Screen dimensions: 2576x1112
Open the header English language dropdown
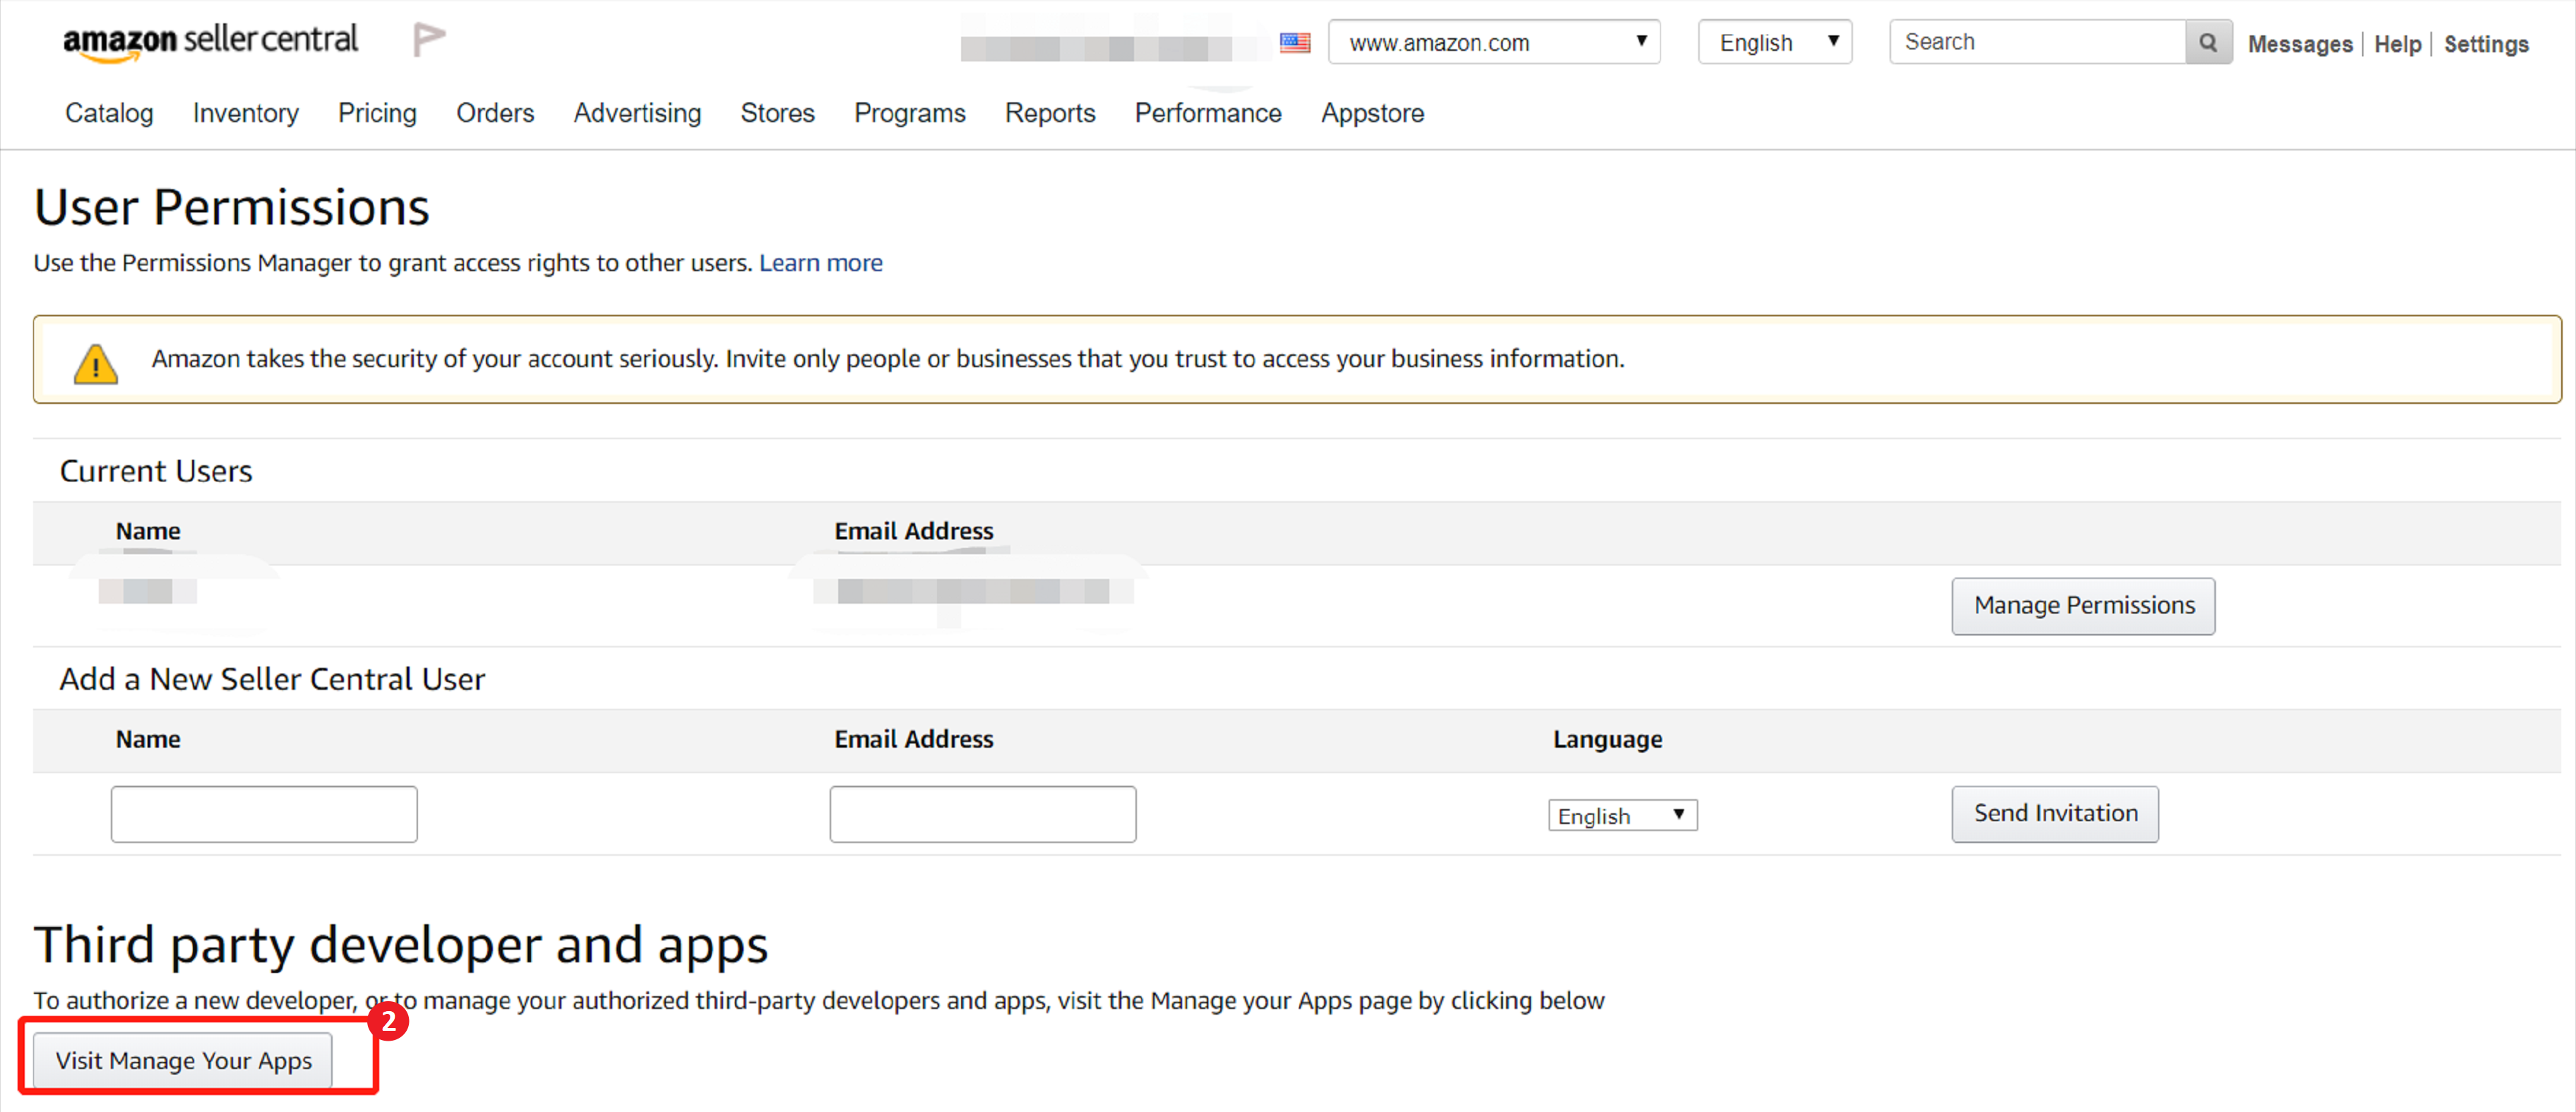(1774, 42)
